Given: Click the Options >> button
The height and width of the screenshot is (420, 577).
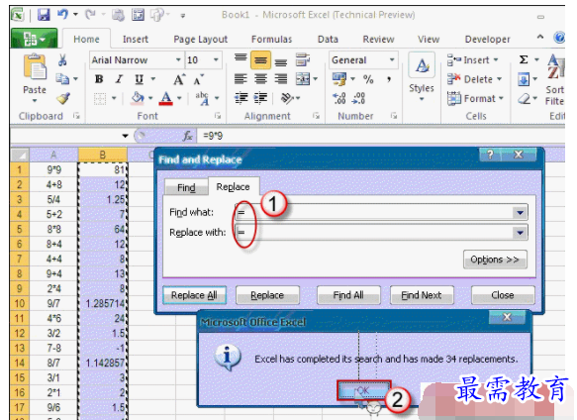Looking at the screenshot, I should (495, 260).
